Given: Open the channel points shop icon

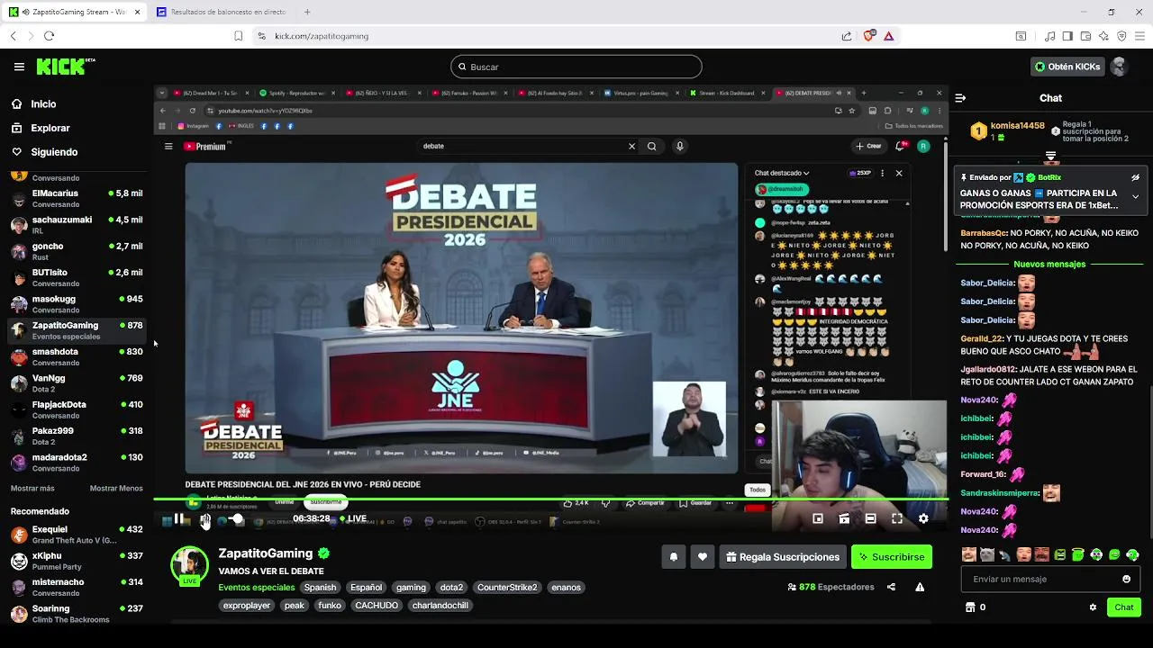Looking at the screenshot, I should 970,607.
